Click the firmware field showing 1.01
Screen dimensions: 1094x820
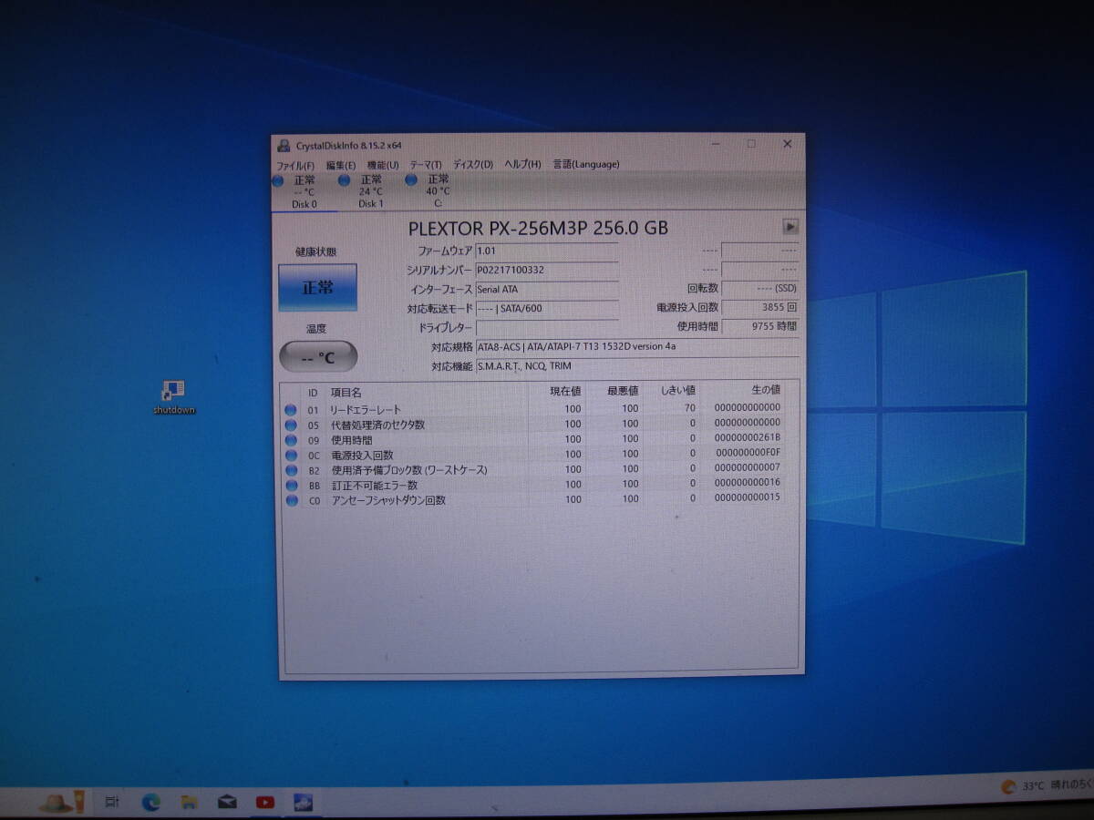tap(547, 250)
